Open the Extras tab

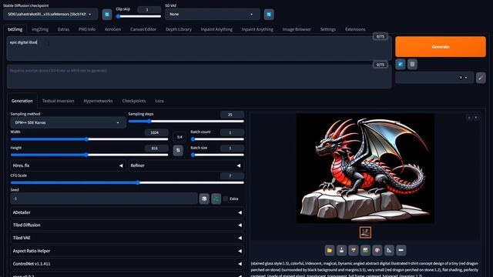63,29
